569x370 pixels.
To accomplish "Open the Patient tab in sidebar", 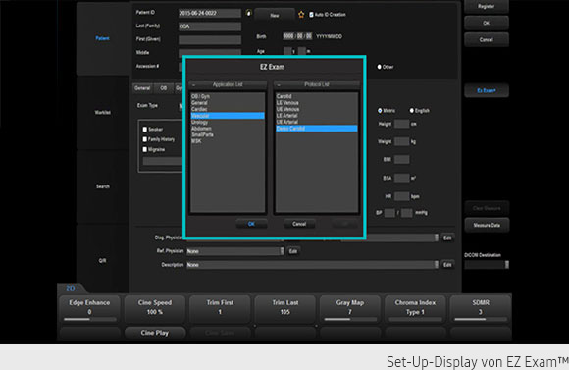I will pos(103,38).
